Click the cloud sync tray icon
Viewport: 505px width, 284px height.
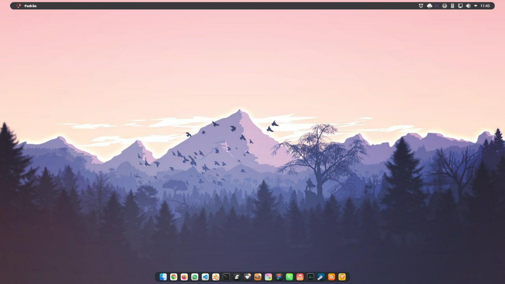coord(430,6)
